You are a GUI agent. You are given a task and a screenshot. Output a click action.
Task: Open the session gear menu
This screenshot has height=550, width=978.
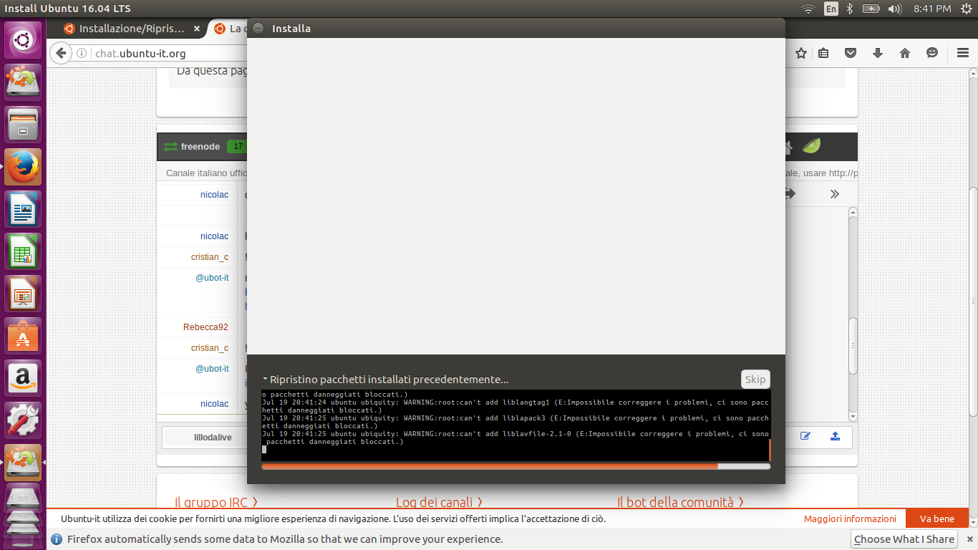(966, 9)
